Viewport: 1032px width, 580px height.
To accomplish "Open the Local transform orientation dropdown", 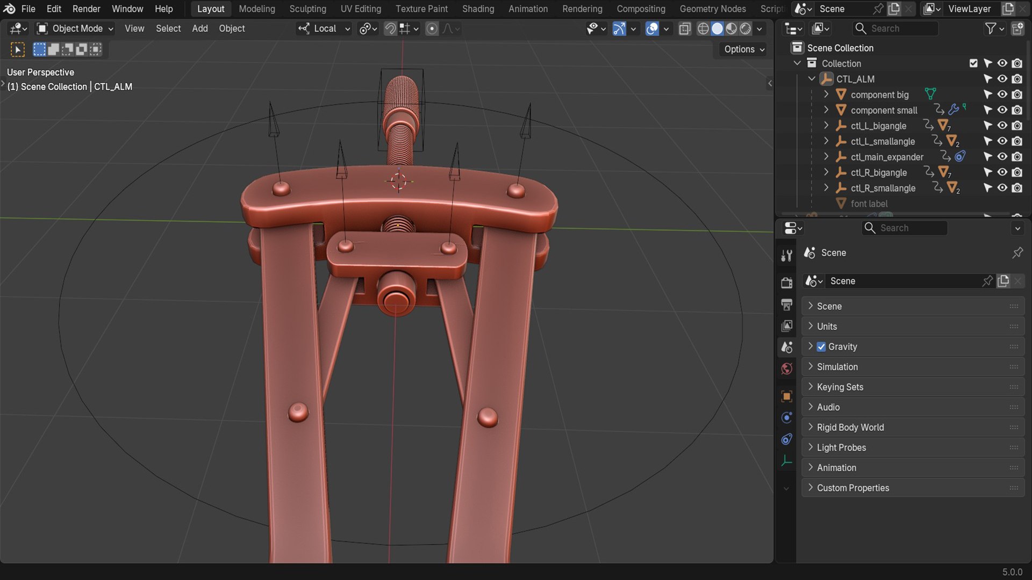I will click(x=324, y=28).
